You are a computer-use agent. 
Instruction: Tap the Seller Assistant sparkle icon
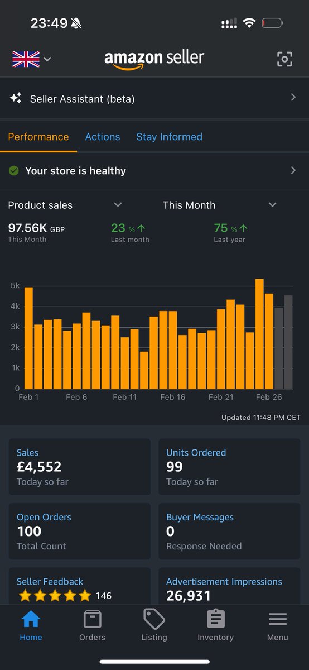[16, 99]
